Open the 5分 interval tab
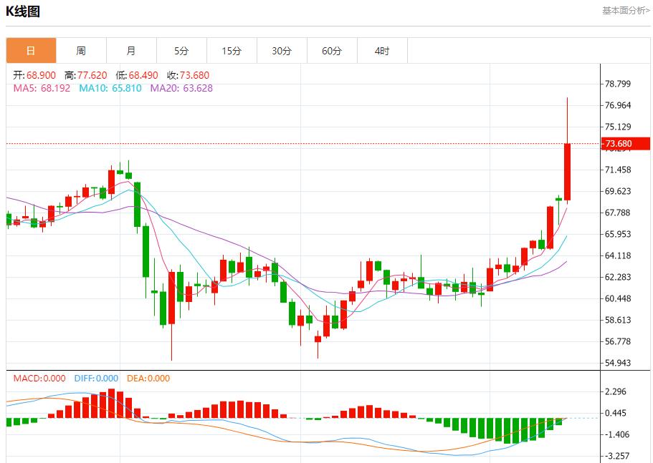 (181, 51)
